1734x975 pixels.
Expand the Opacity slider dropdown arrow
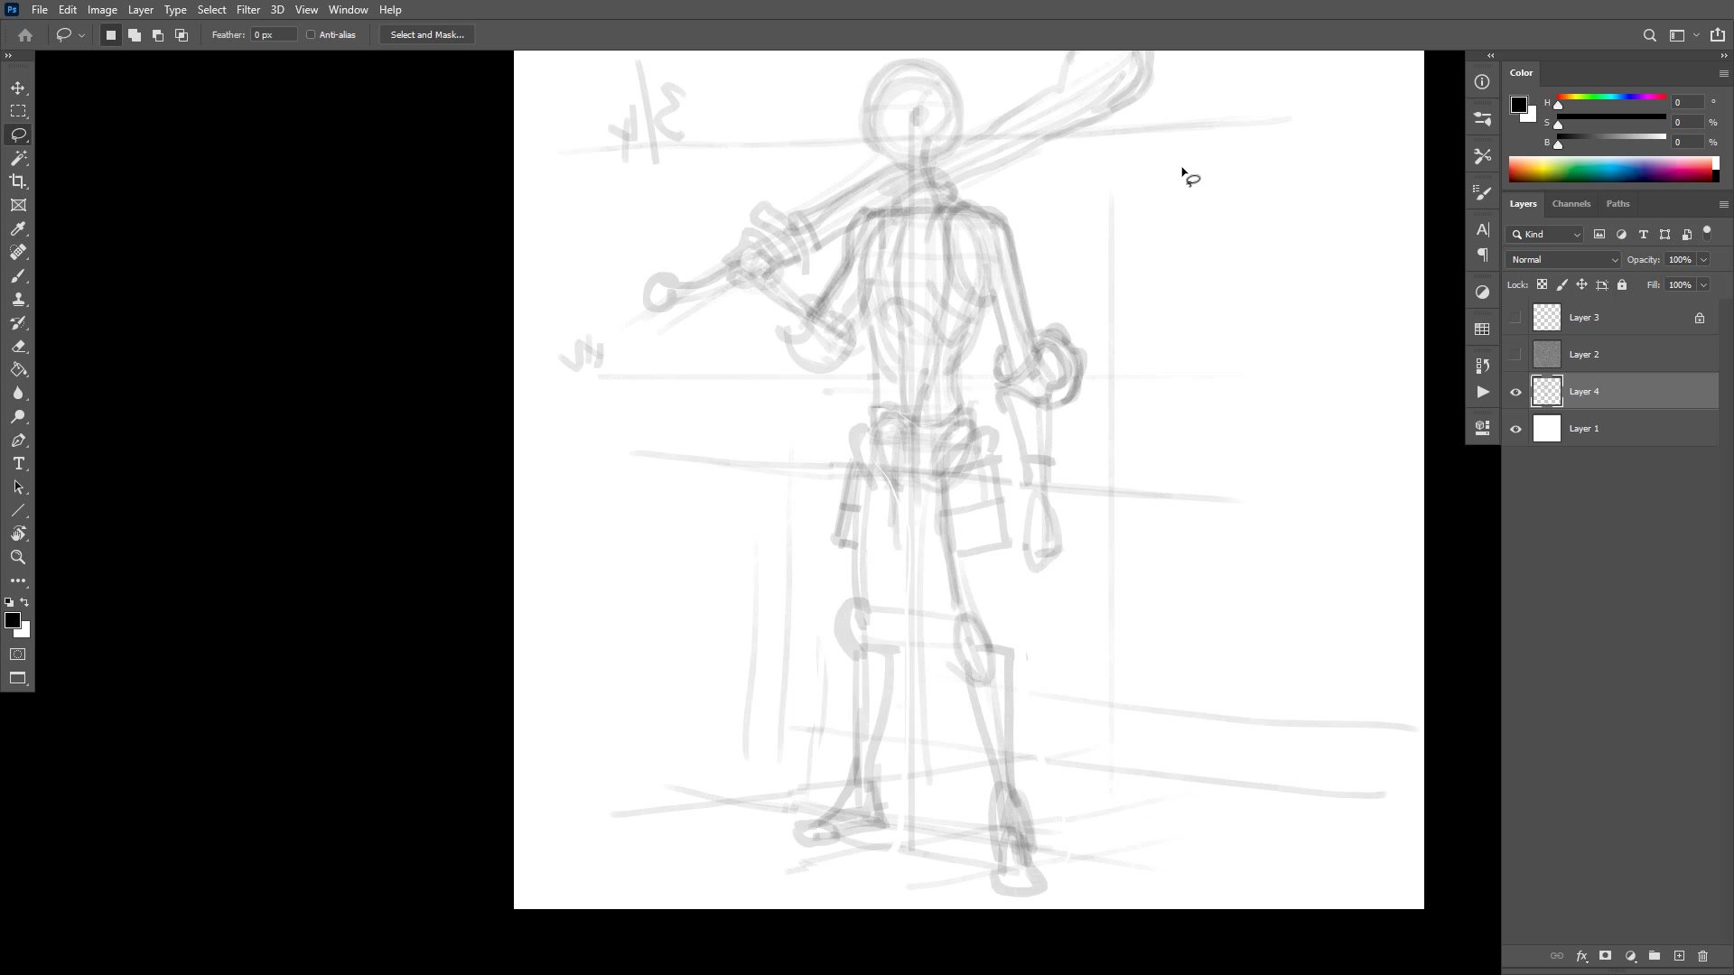tap(1703, 260)
